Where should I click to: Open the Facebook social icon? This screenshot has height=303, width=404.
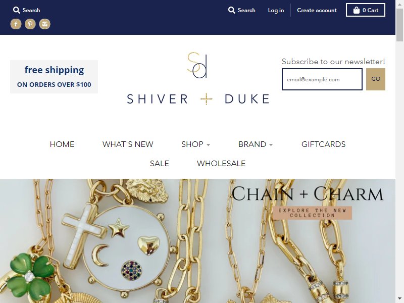pyautogui.click(x=16, y=24)
